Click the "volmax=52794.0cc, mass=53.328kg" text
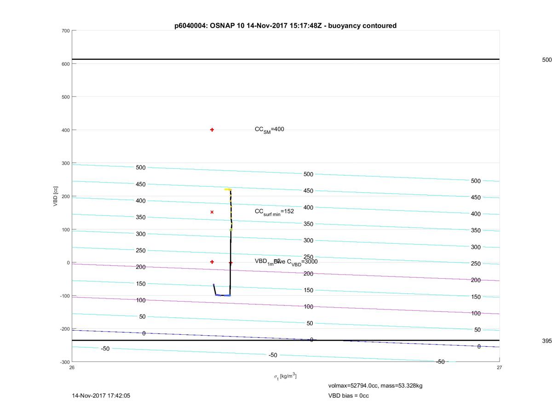The width and height of the screenshot is (552, 407). point(375,385)
